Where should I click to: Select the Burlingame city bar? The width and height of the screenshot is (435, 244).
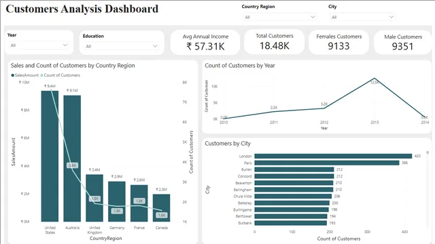pos(292,209)
